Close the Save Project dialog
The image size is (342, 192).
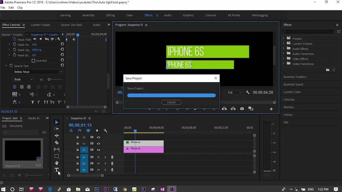coord(216,78)
